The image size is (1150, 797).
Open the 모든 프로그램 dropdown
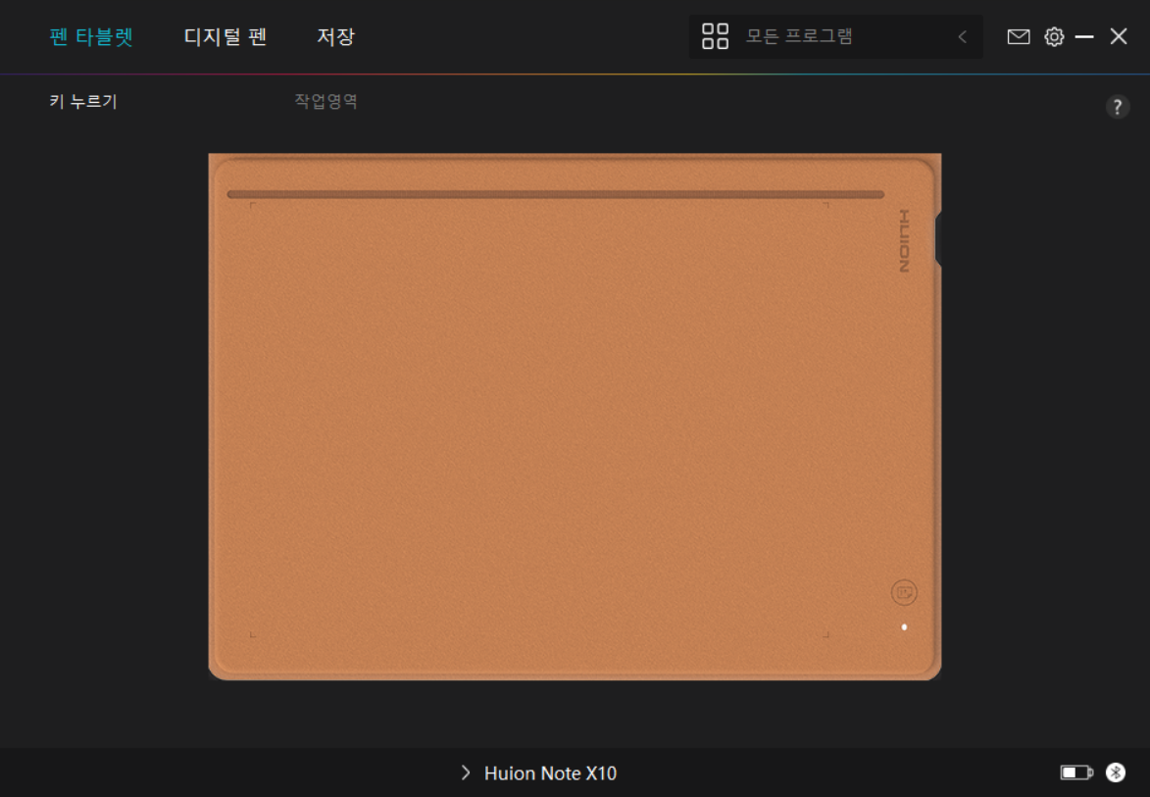pos(799,37)
